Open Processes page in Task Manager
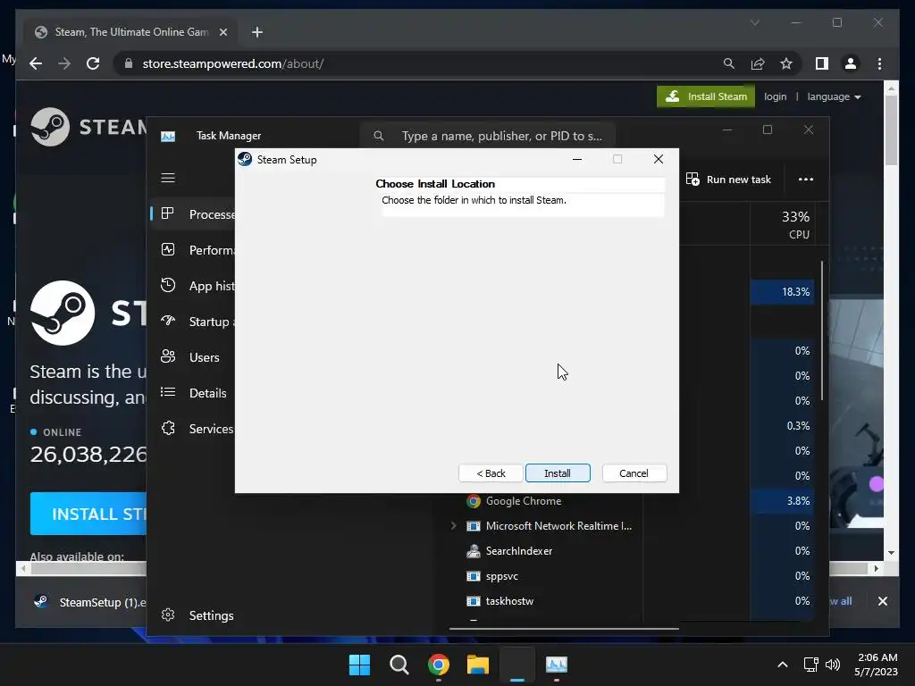This screenshot has height=686, width=915. coord(194,214)
